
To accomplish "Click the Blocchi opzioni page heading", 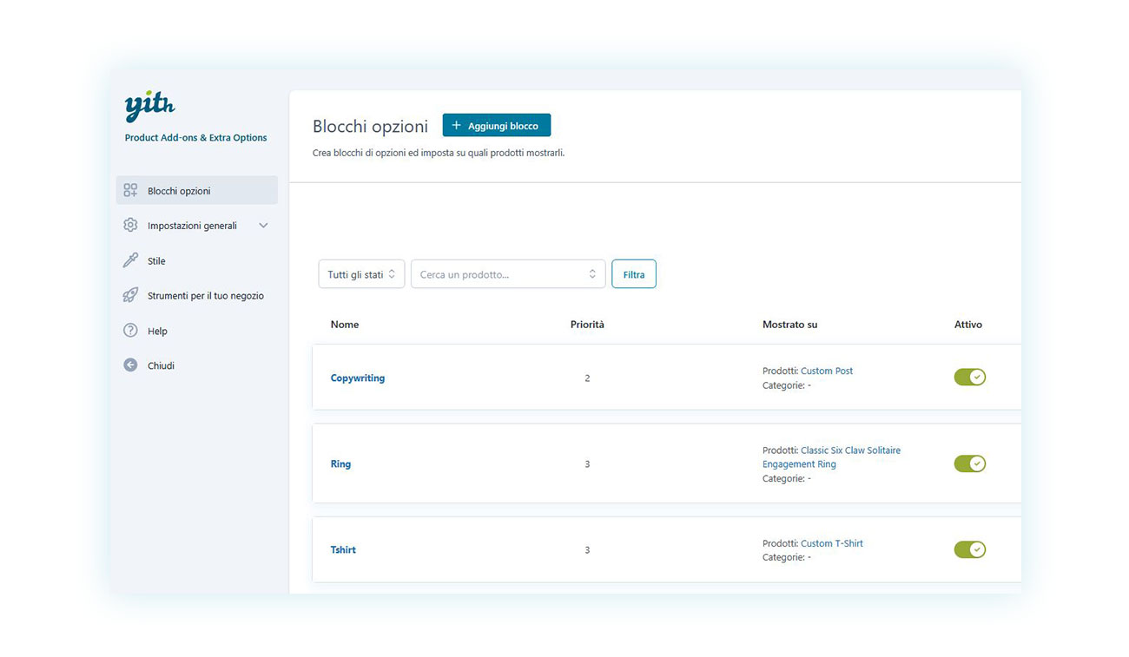I will [x=370, y=127].
